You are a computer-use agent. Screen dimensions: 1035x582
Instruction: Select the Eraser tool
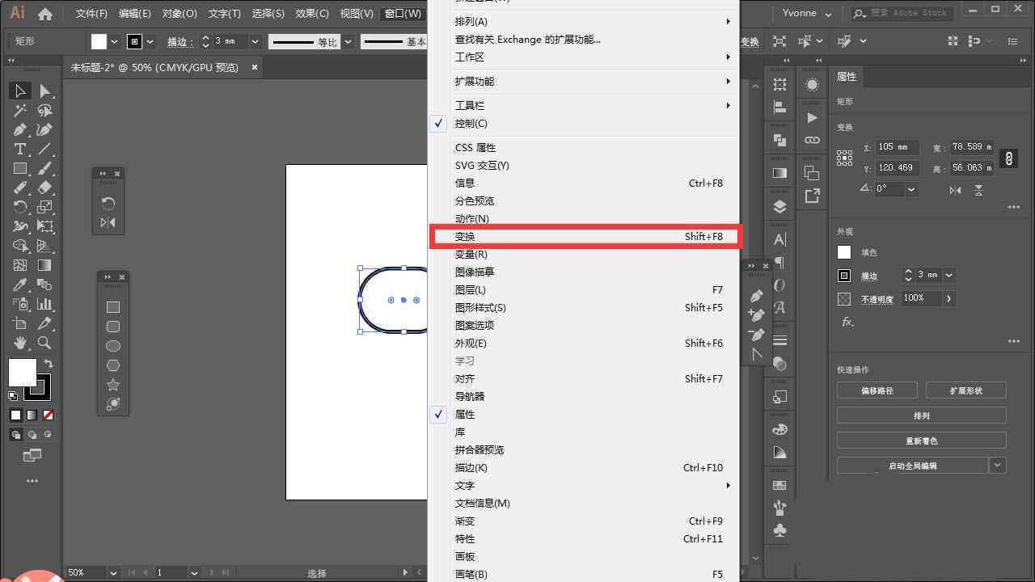click(x=45, y=188)
